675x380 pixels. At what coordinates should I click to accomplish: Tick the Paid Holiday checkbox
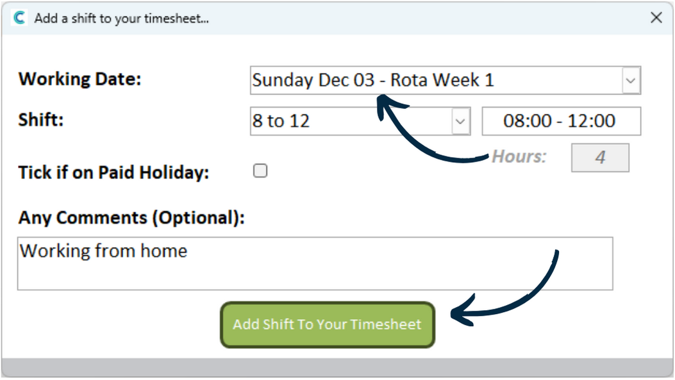point(260,171)
